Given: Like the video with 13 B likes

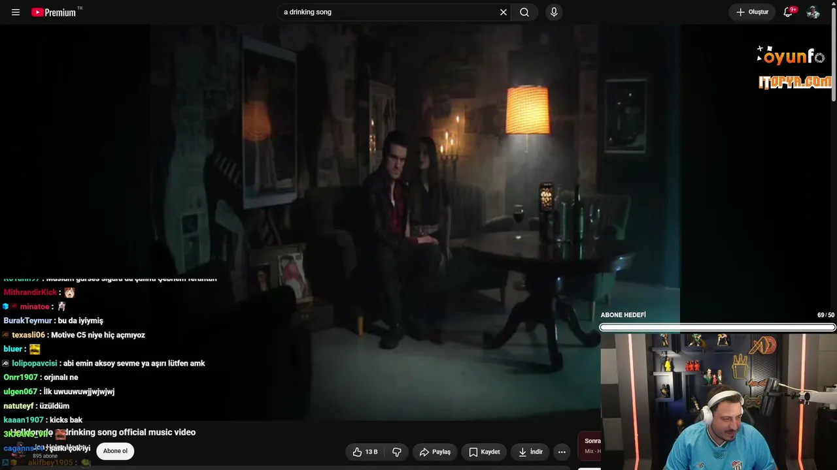Looking at the screenshot, I should (365, 452).
